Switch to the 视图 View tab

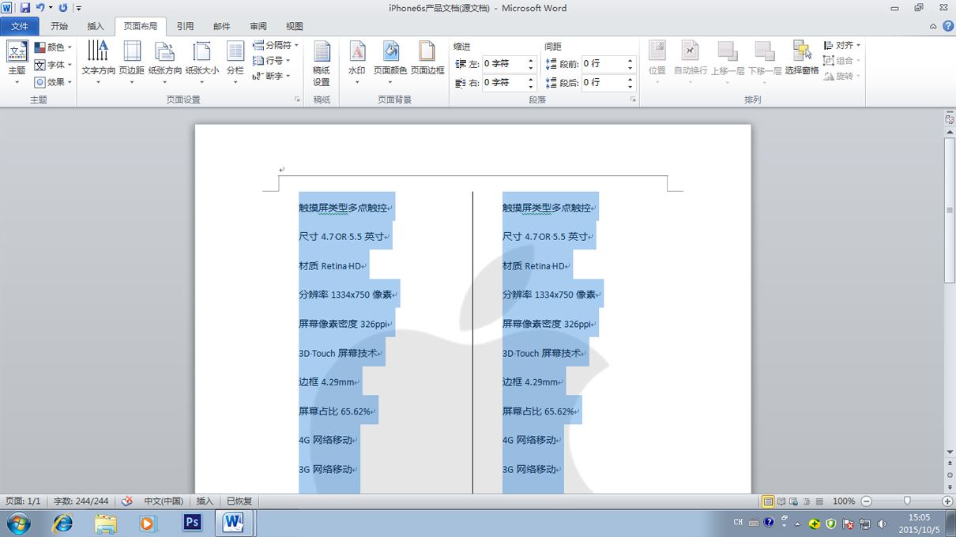(x=295, y=26)
